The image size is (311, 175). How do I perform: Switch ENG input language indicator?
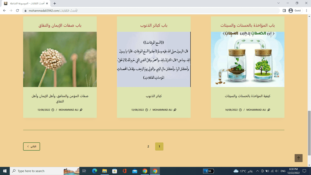pyautogui.click(x=283, y=171)
